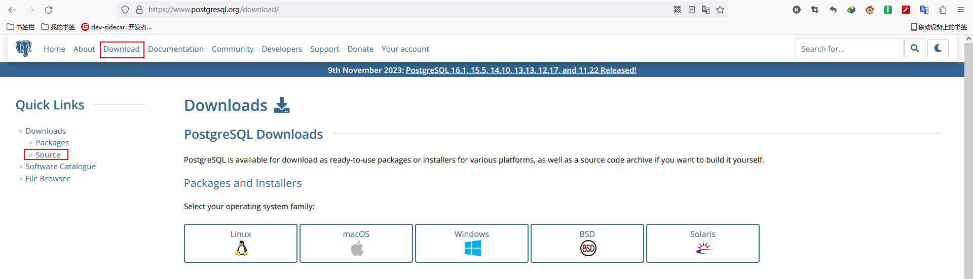Click the PostgreSQL elephant logo
Screen dimensions: 973x279
point(23,49)
